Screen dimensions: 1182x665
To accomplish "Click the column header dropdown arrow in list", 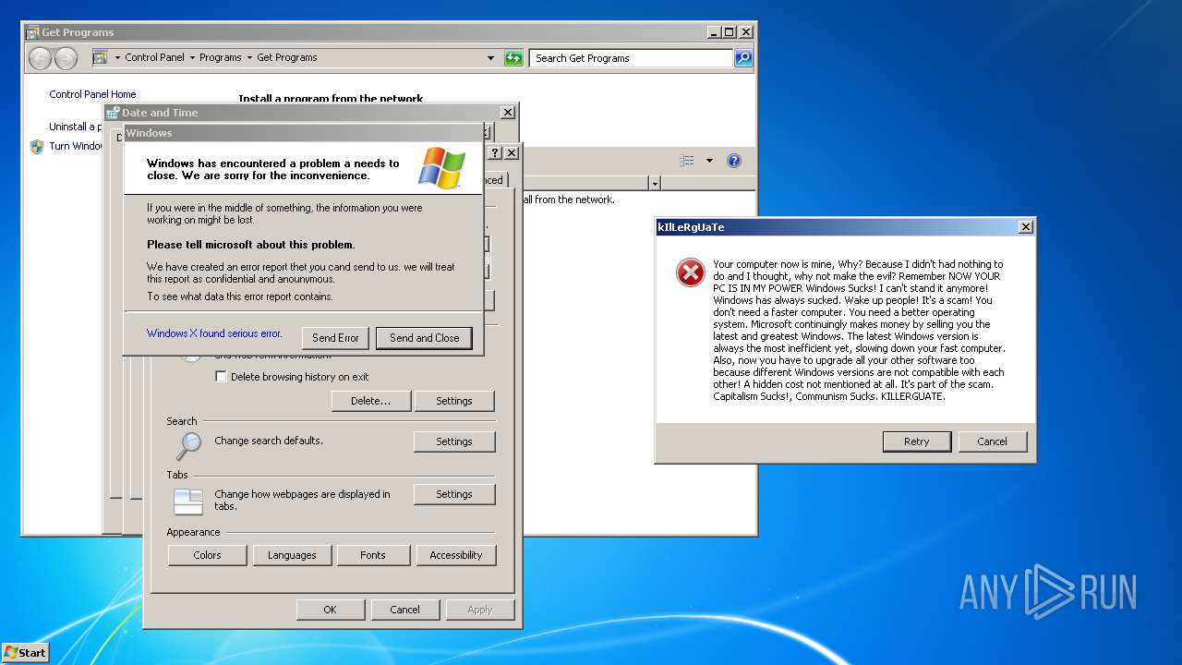I will click(655, 184).
